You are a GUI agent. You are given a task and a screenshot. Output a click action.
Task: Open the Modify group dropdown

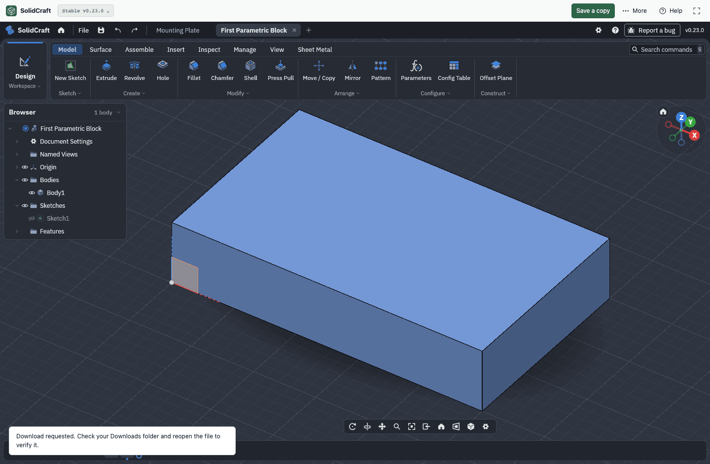(x=238, y=93)
